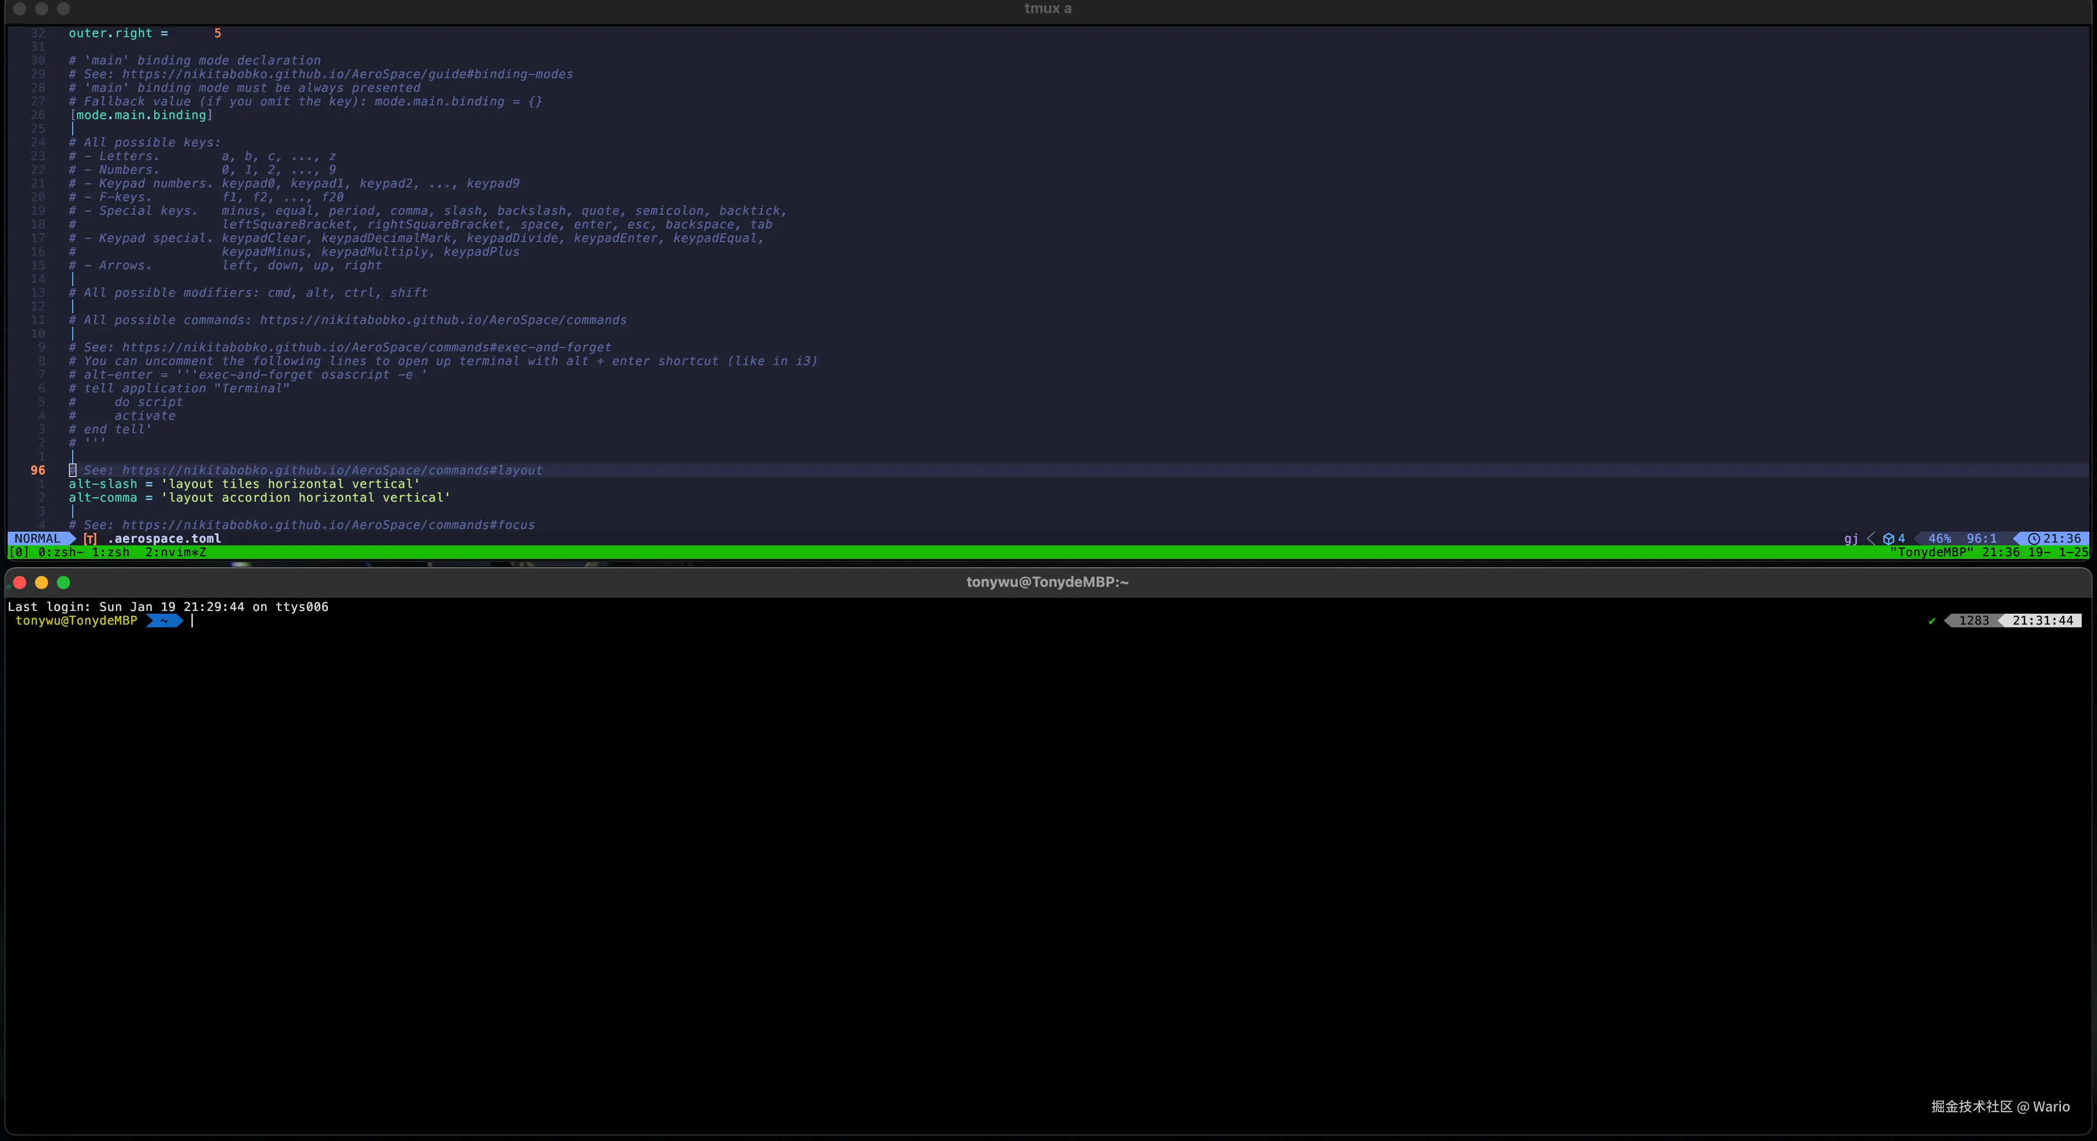
Task: Click the blue home-directory prompt arrow segment
Action: pos(163,621)
